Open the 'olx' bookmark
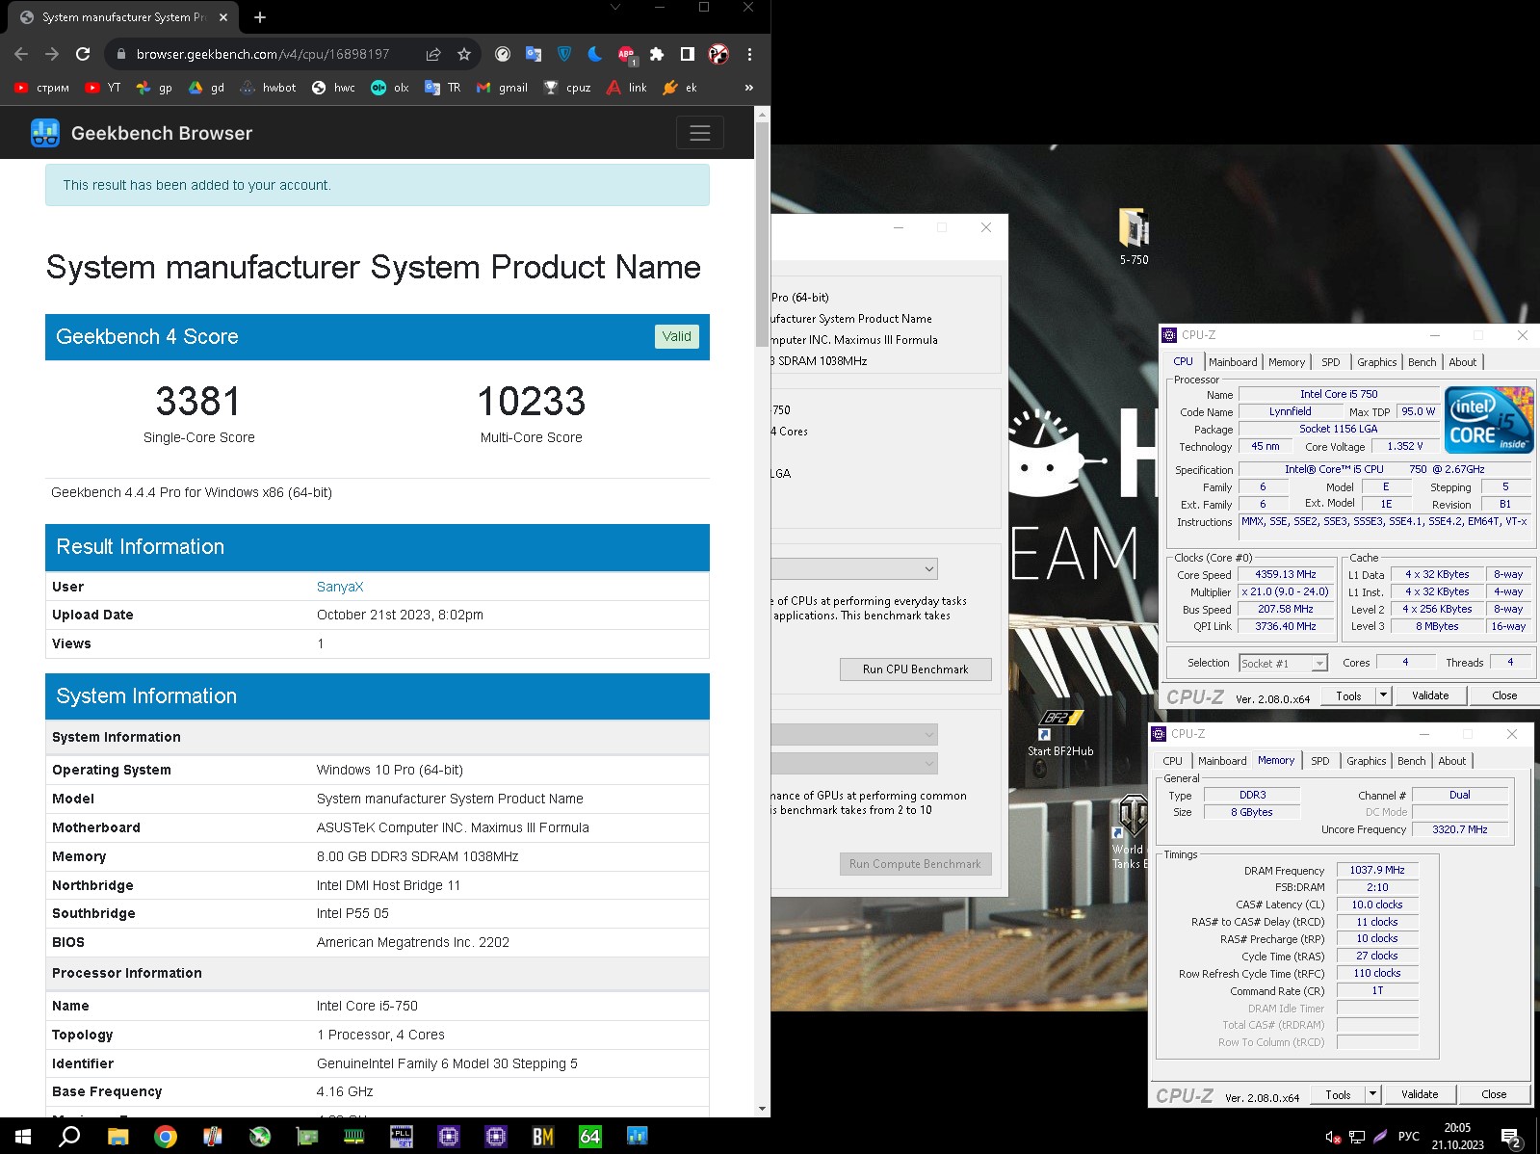 pyautogui.click(x=390, y=88)
